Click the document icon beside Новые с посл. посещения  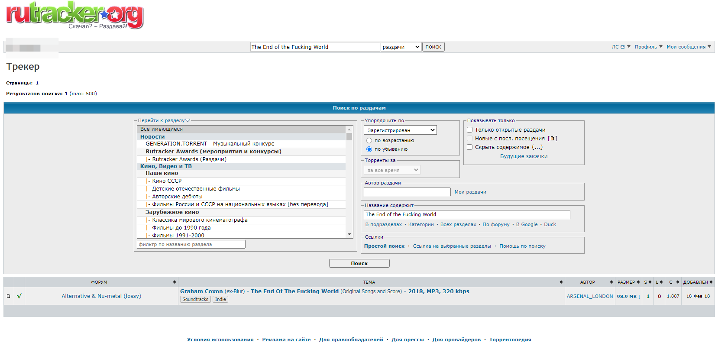[552, 139]
